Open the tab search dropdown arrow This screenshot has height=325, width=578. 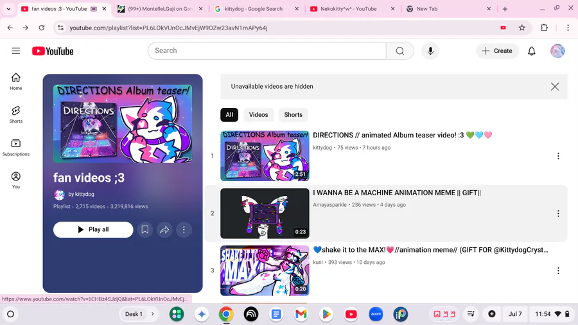tap(8, 9)
